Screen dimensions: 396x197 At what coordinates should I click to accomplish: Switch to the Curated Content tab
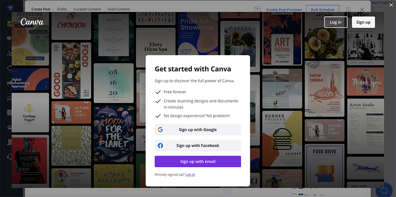(87, 9)
